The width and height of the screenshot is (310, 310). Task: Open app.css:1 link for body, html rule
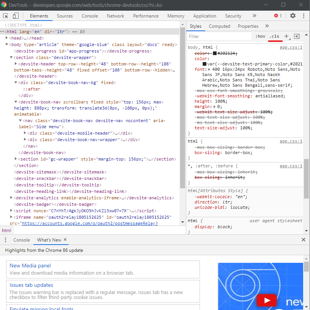click(x=291, y=47)
